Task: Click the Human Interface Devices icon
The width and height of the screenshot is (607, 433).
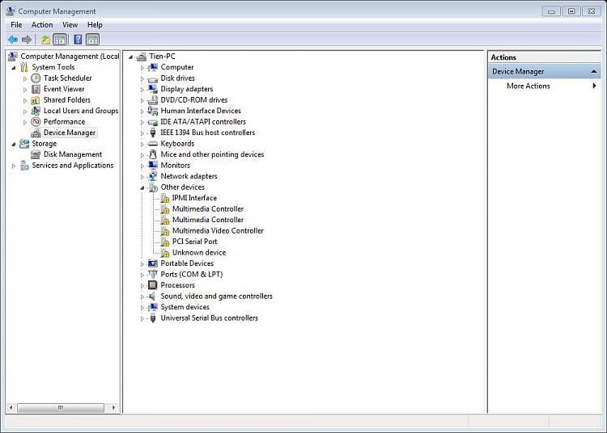Action: click(x=153, y=111)
